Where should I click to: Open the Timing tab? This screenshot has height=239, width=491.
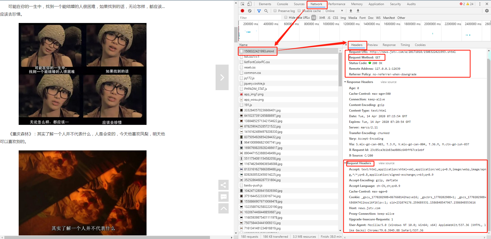coord(405,45)
